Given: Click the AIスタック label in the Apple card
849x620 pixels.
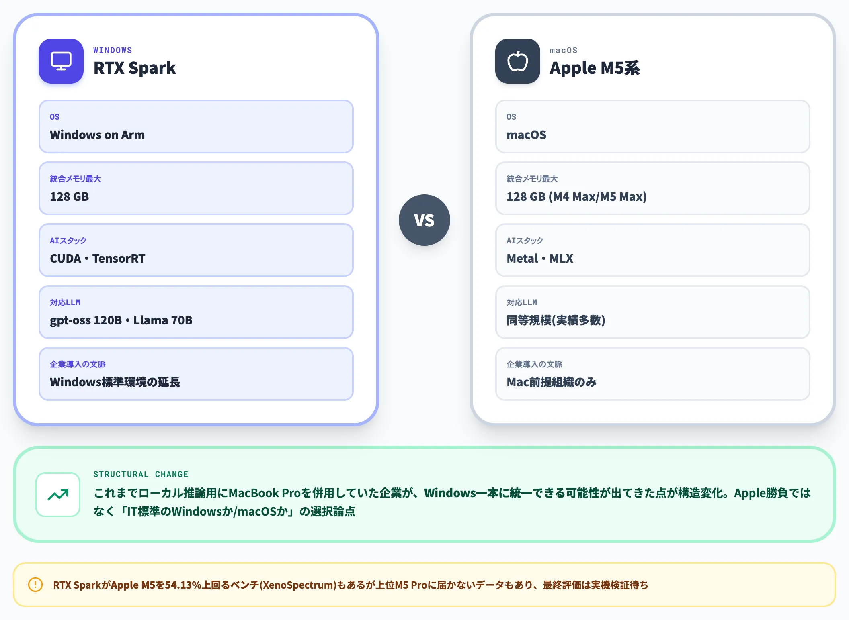Looking at the screenshot, I should tap(525, 241).
